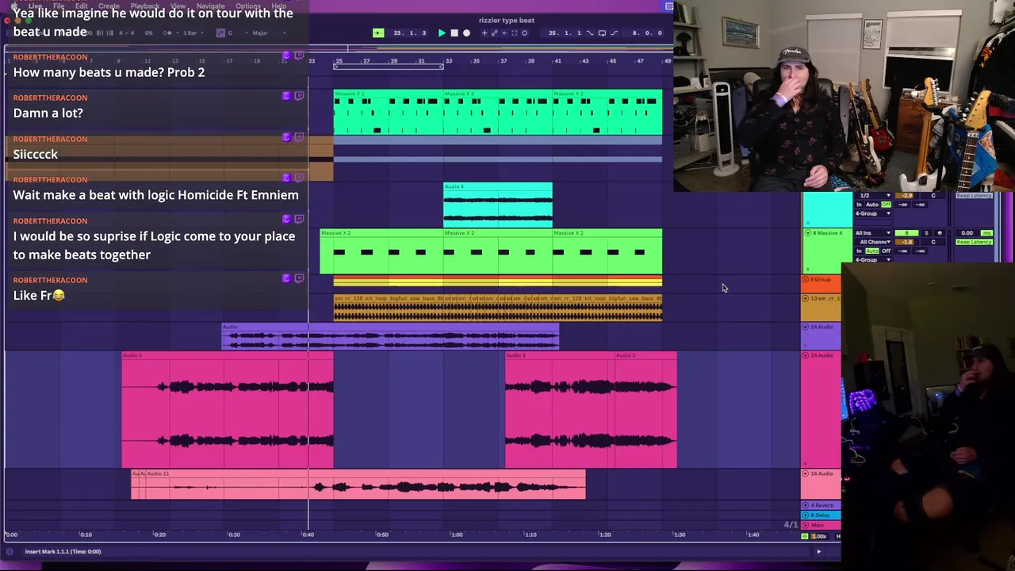Image resolution: width=1015 pixels, height=571 pixels.
Task: Arm the 8 Massive X track for recording
Action: coord(940,233)
